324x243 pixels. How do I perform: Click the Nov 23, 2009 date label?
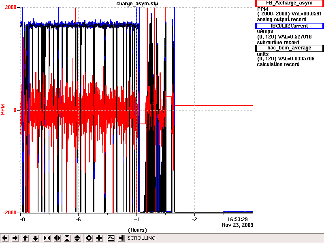tap(238, 225)
